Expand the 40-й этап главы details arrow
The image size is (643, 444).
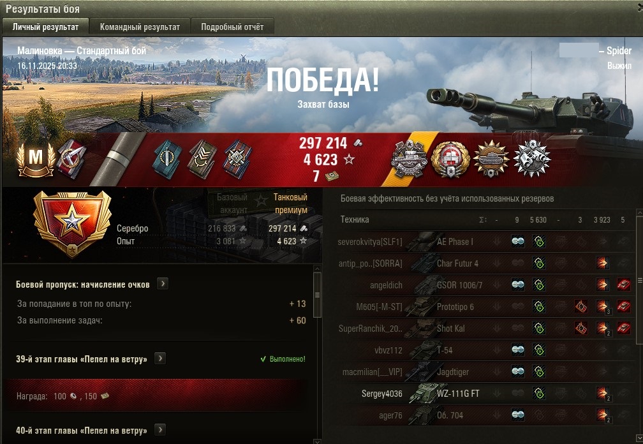point(160,430)
